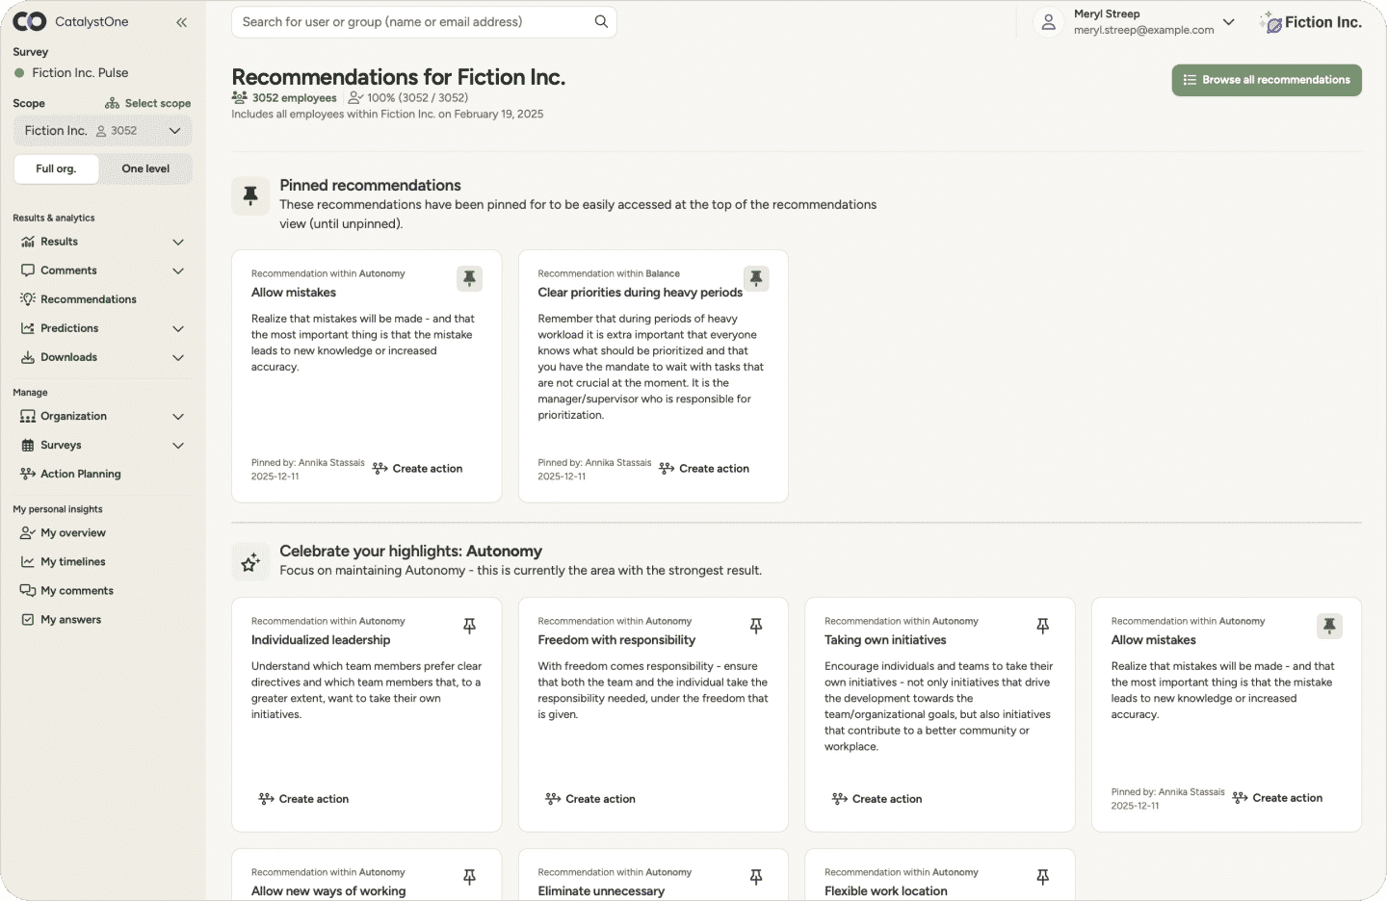Click the Comments speech bubble icon
This screenshot has height=901, width=1387.
(x=28, y=270)
